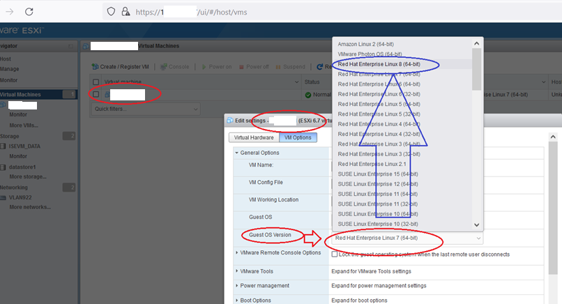Click Create / Register VM
Viewport: 562px width, 304px height.
point(121,67)
